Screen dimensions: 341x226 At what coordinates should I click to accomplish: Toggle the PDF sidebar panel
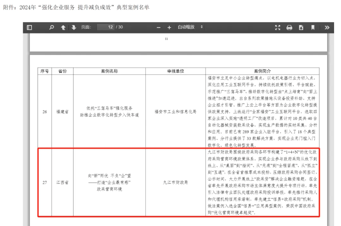[29, 28]
